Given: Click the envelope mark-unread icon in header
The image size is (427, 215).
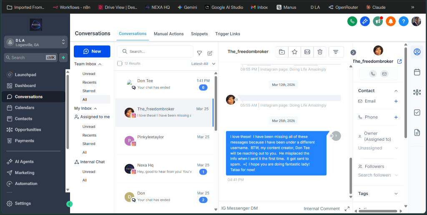Looking at the screenshot, I should click(307, 52).
